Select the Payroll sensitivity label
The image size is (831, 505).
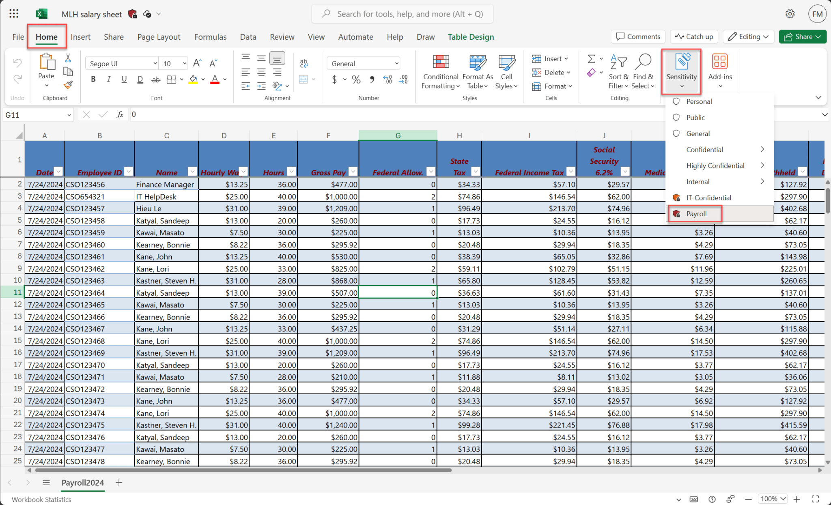point(696,214)
